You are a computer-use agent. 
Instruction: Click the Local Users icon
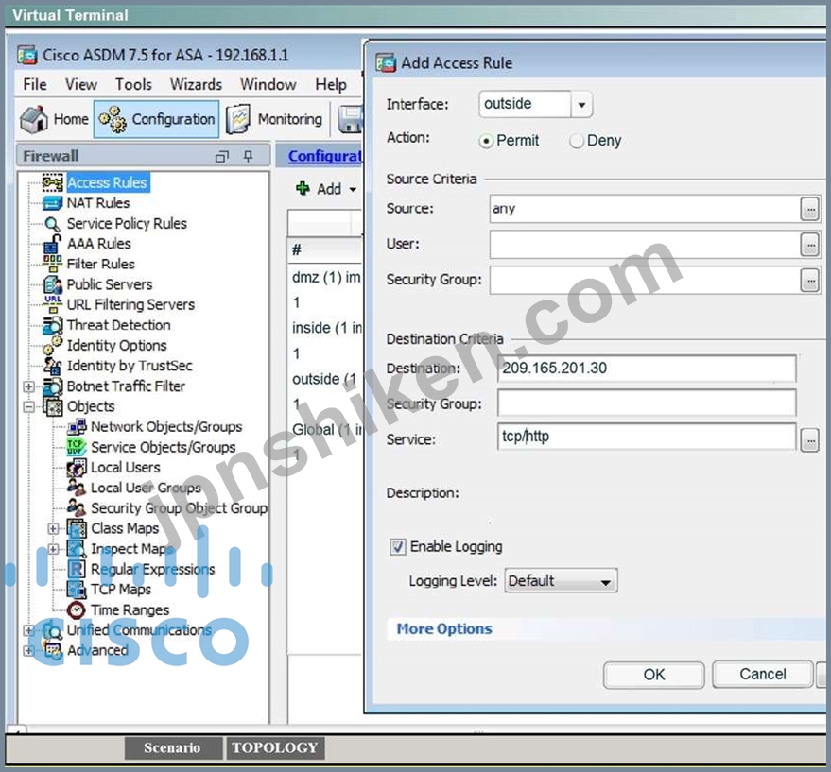[x=77, y=468]
